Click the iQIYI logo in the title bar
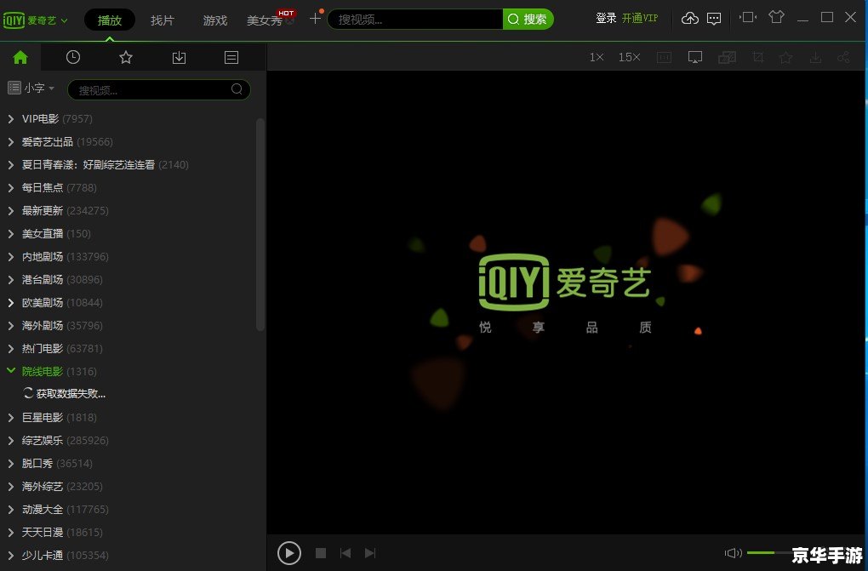This screenshot has width=868, height=571. point(14,20)
